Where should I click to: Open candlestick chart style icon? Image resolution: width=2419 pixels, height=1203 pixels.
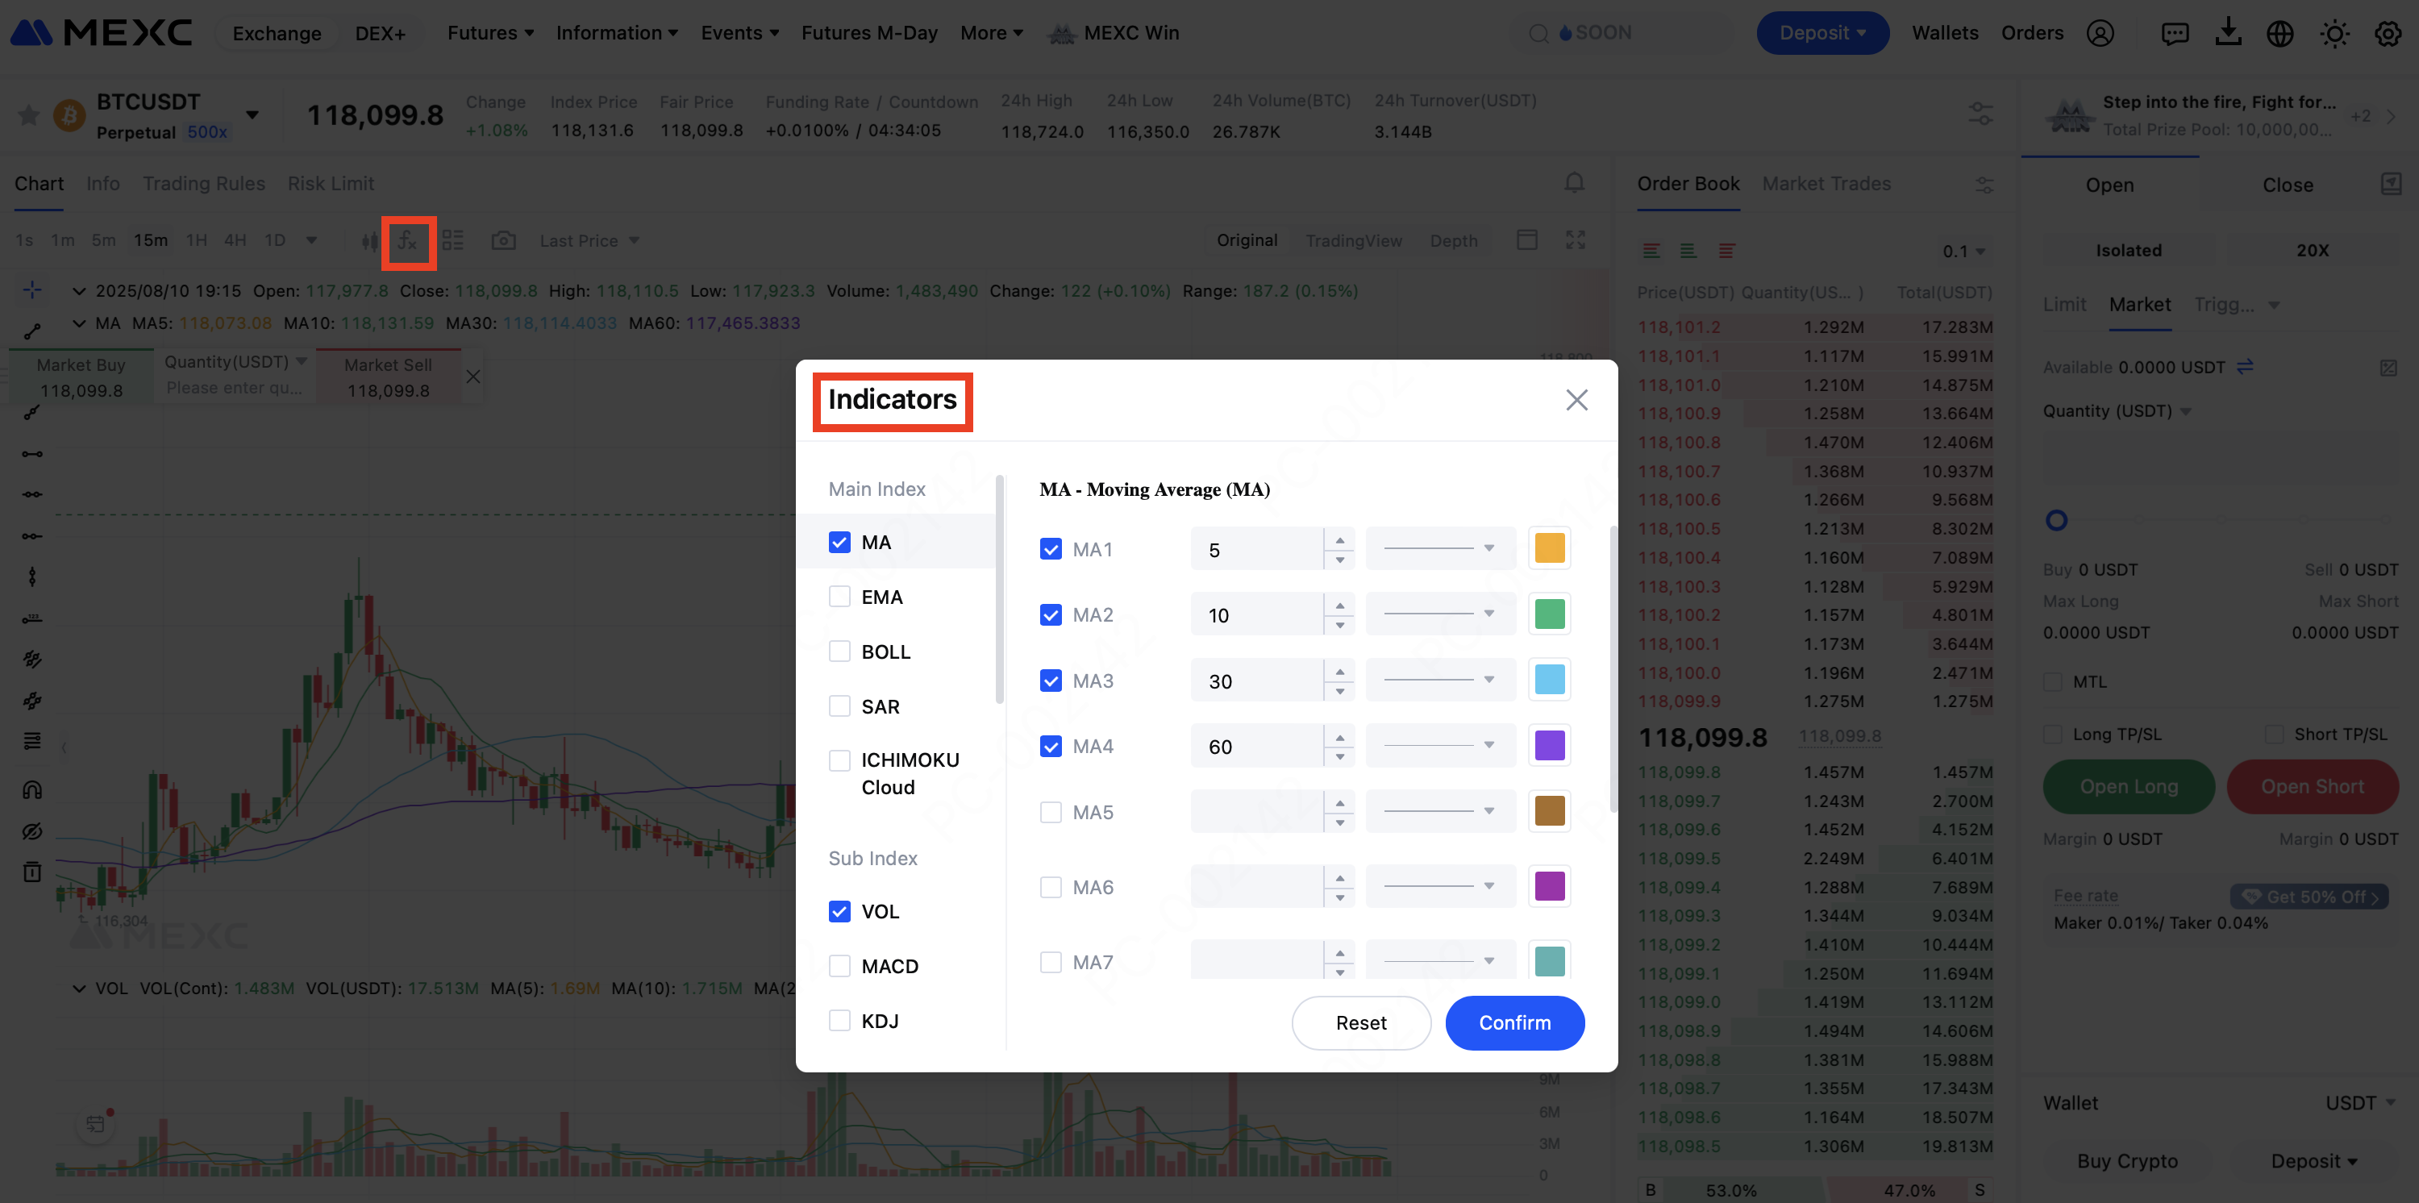coord(370,241)
